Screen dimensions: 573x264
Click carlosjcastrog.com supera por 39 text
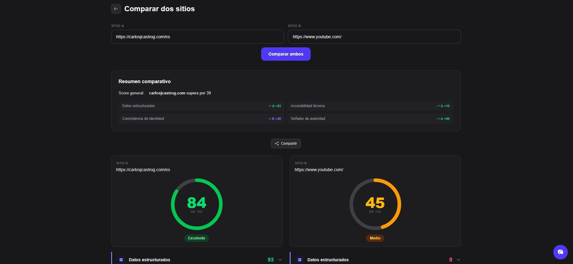point(180,93)
